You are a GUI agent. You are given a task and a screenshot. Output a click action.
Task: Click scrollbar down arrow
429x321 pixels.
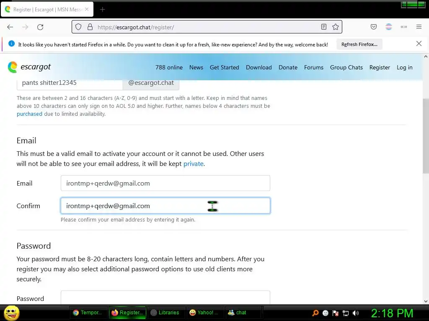(x=426, y=301)
